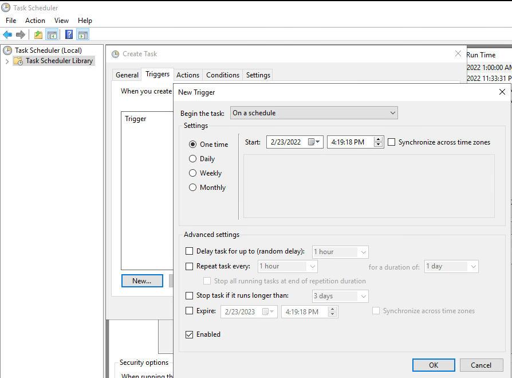Close the New Trigger dialog

(x=502, y=92)
